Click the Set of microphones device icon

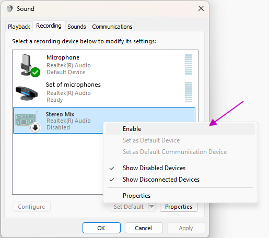27,93
